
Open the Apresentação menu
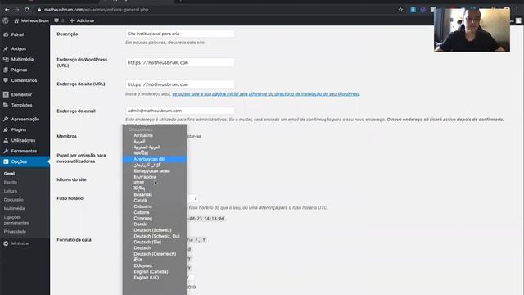pyautogui.click(x=25, y=119)
